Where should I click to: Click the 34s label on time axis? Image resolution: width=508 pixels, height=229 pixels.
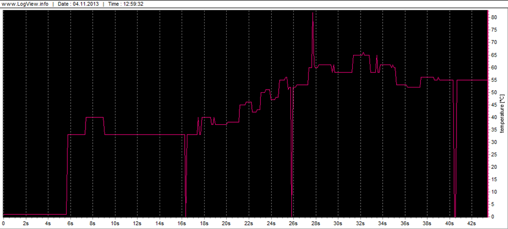(x=383, y=223)
